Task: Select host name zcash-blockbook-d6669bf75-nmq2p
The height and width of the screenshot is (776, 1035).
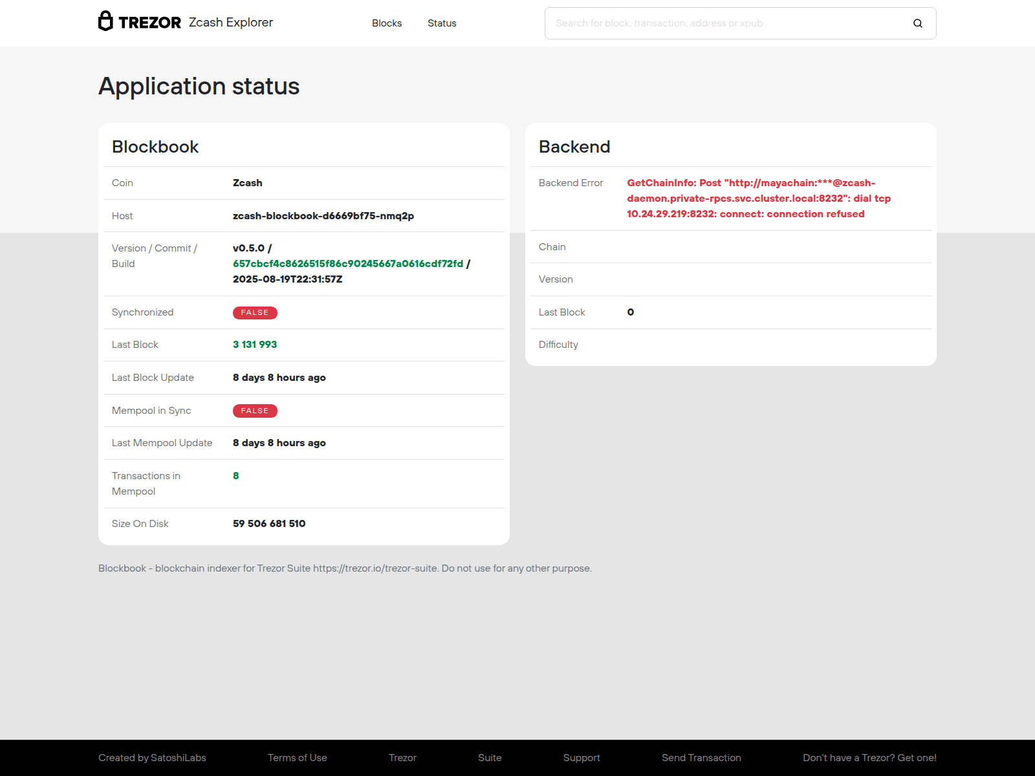Action: 323,216
